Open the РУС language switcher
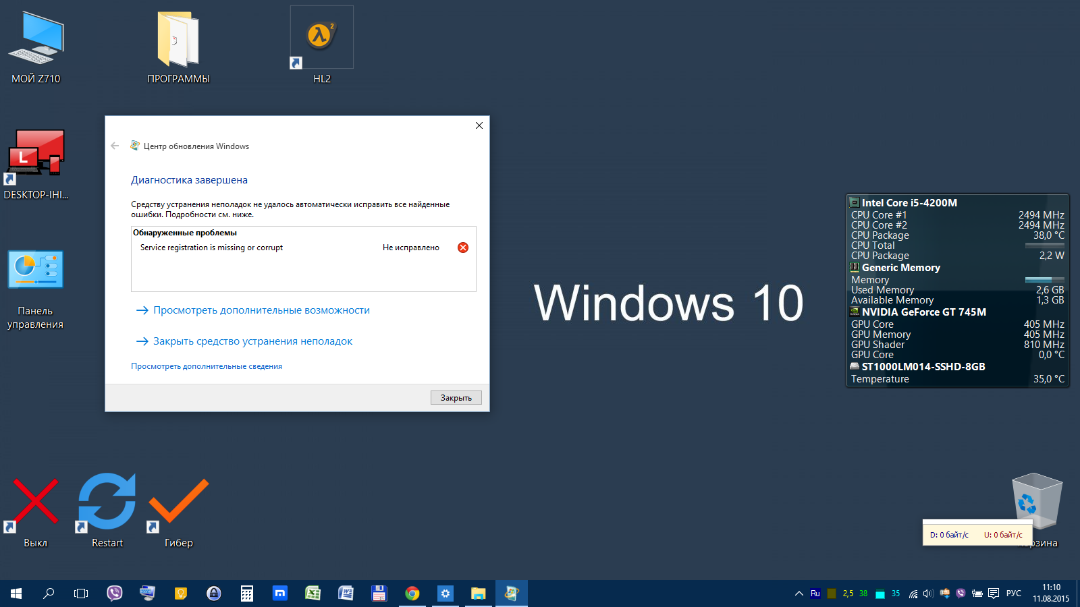The height and width of the screenshot is (607, 1080). pyautogui.click(x=1013, y=594)
